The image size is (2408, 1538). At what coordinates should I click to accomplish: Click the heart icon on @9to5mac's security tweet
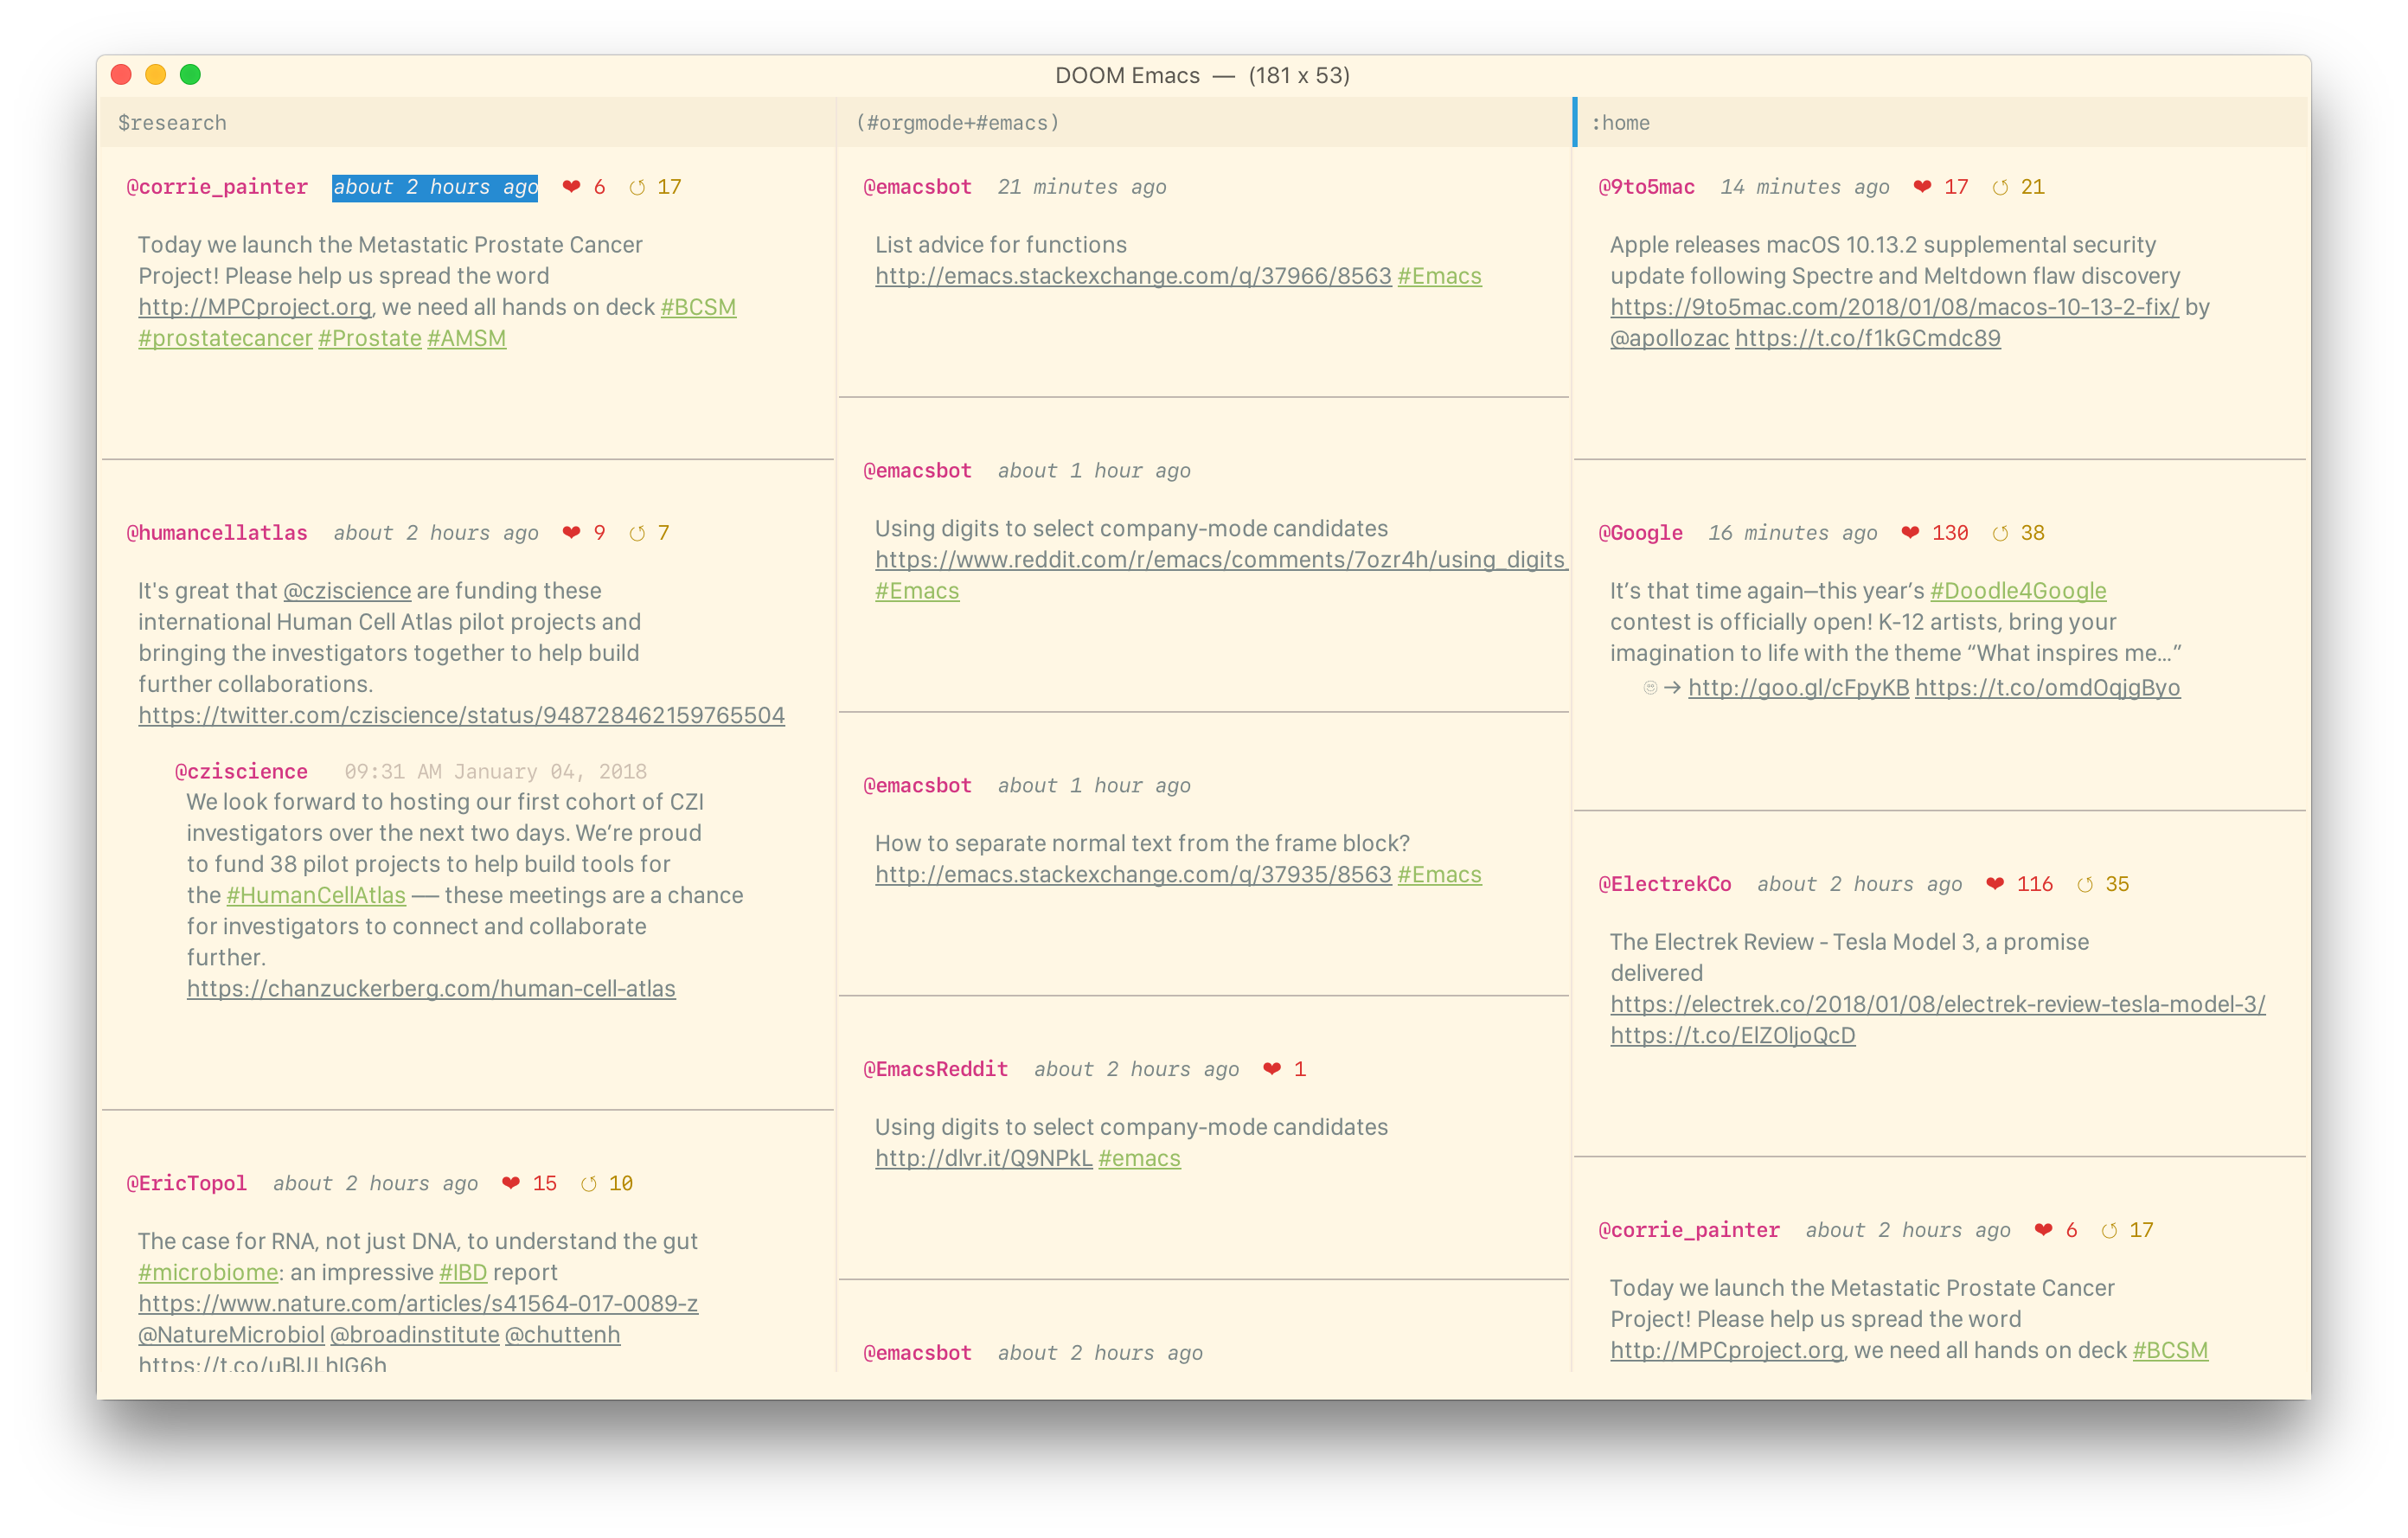point(1920,186)
